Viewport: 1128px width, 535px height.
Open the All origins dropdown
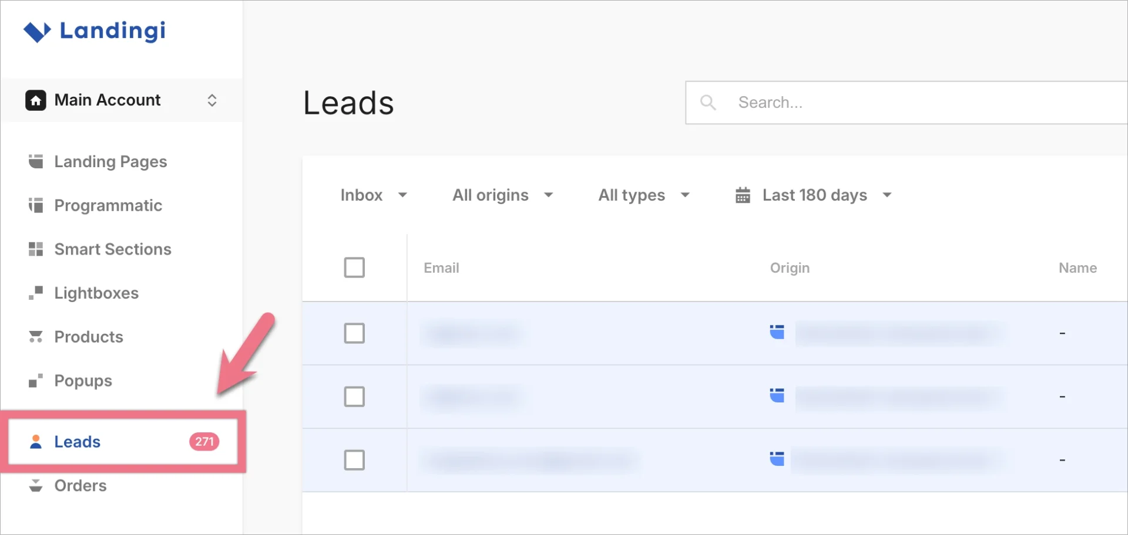(502, 195)
